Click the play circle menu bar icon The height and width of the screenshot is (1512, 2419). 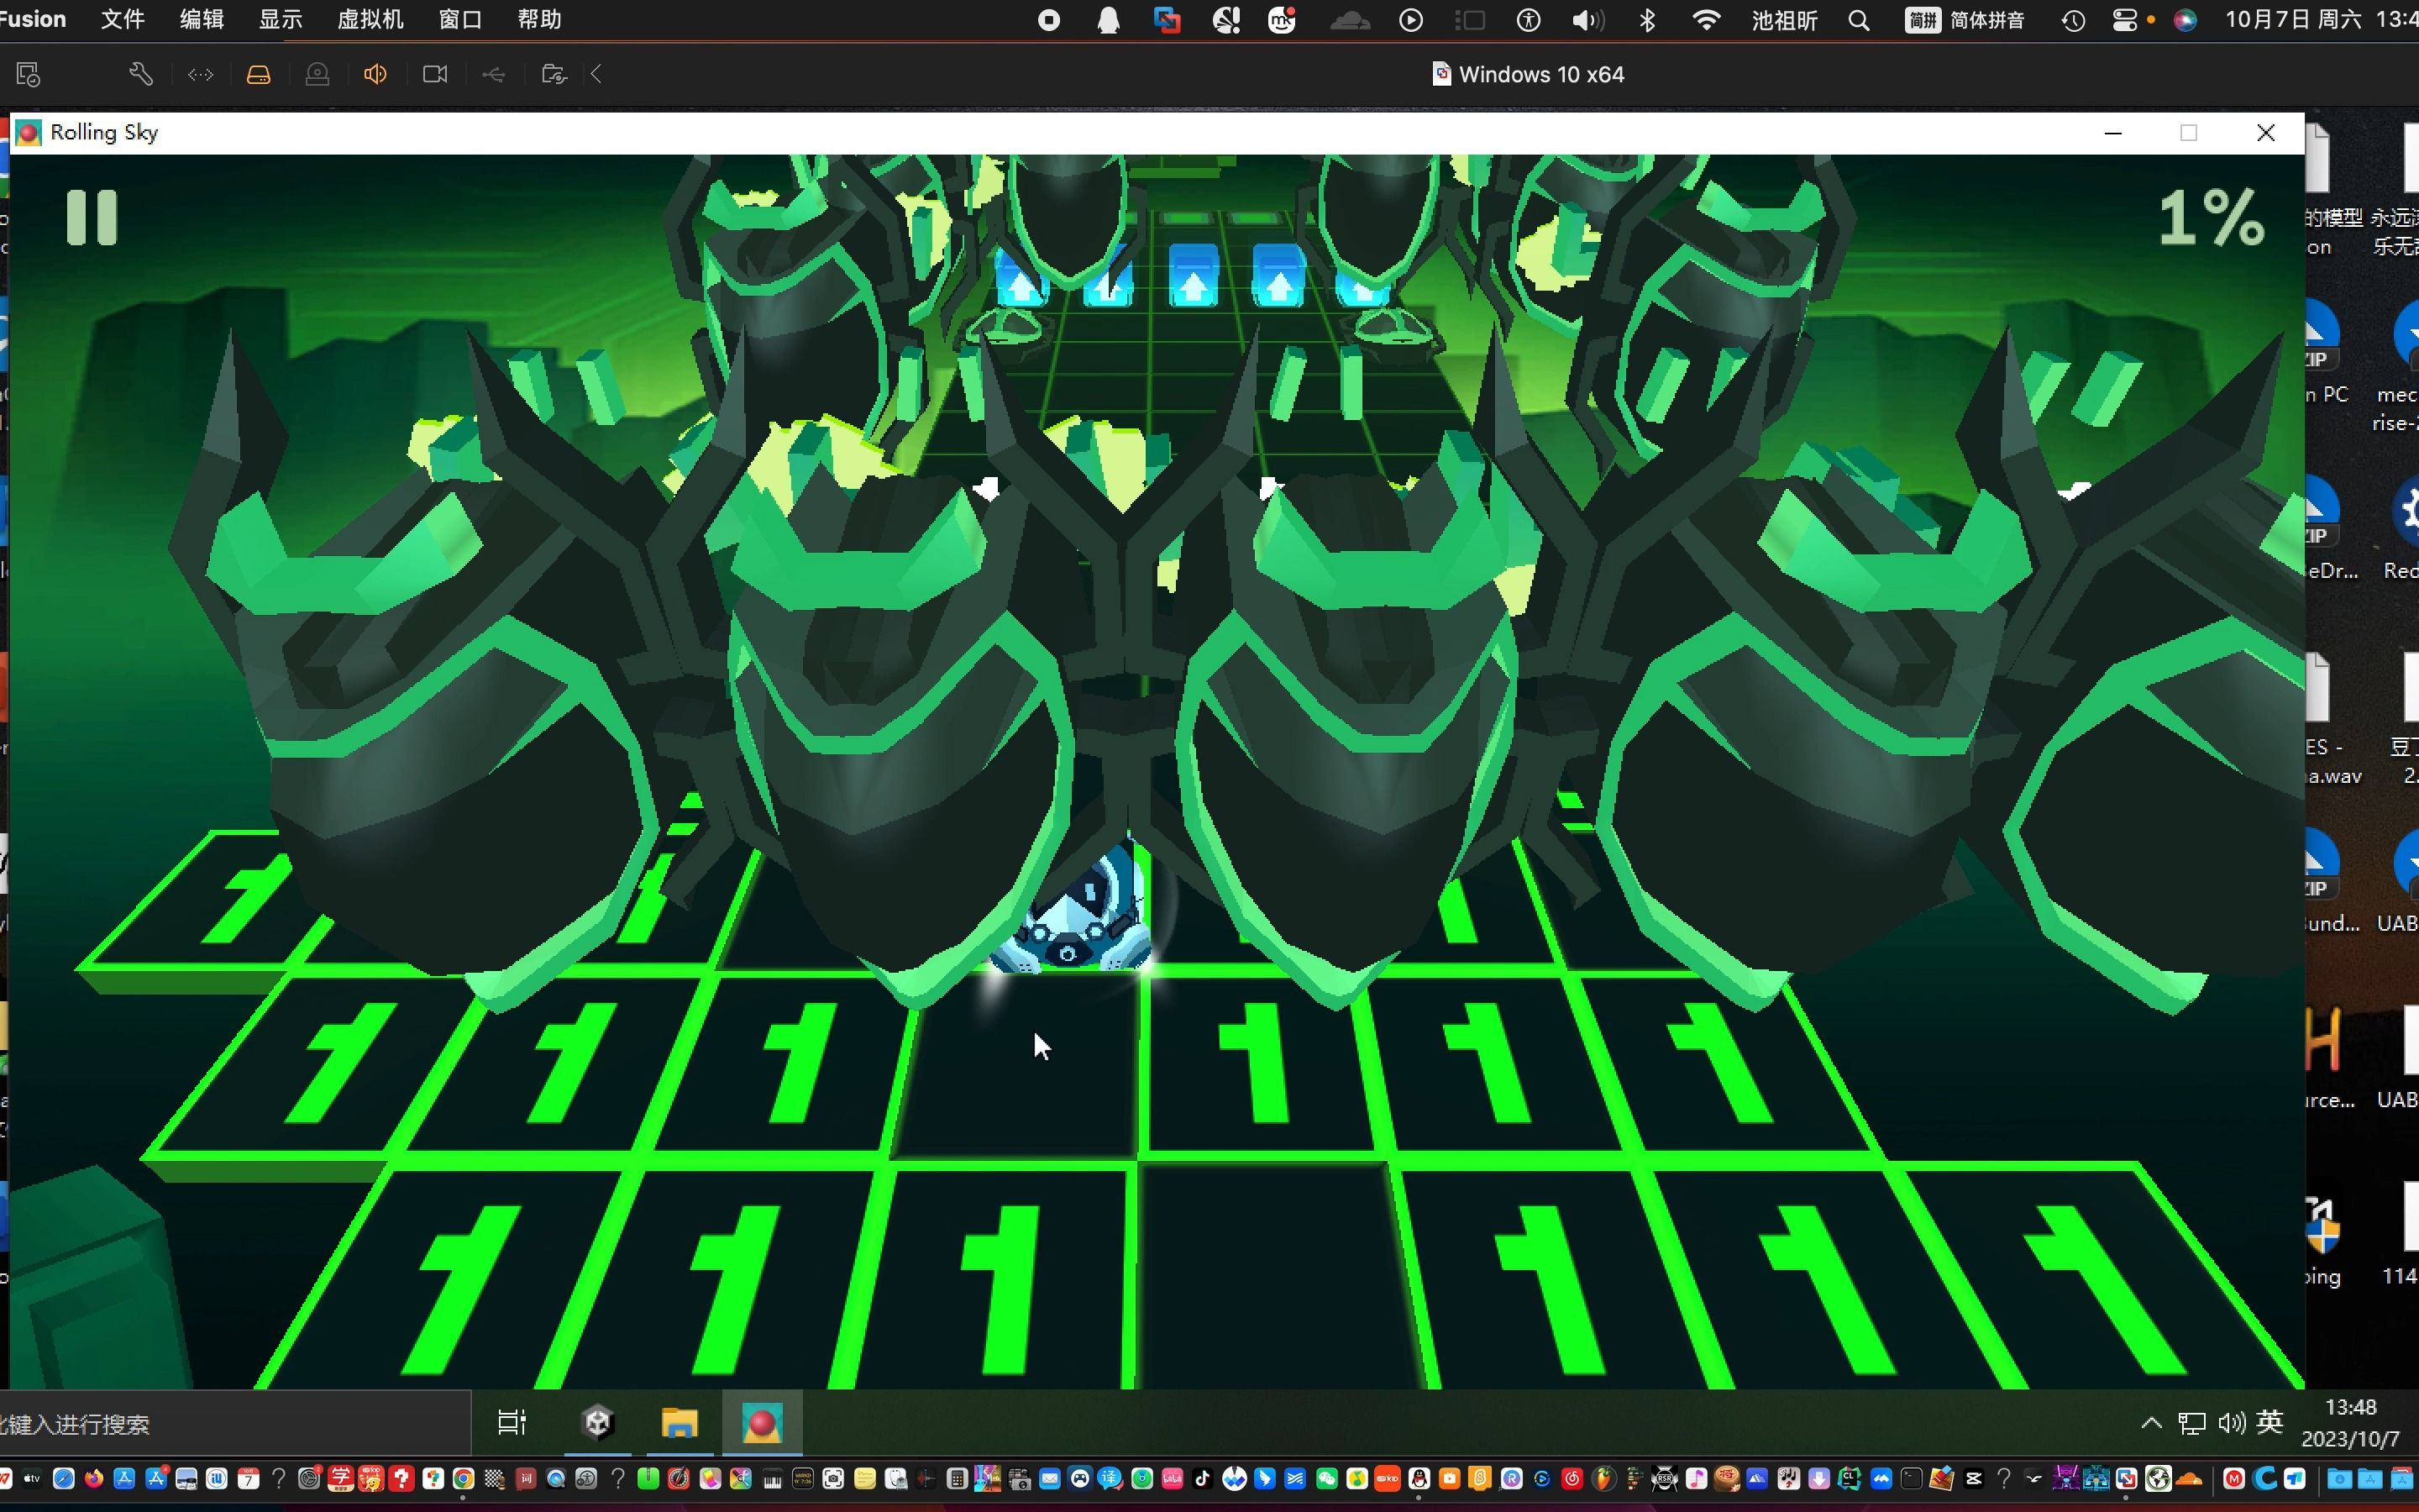pyautogui.click(x=1410, y=20)
